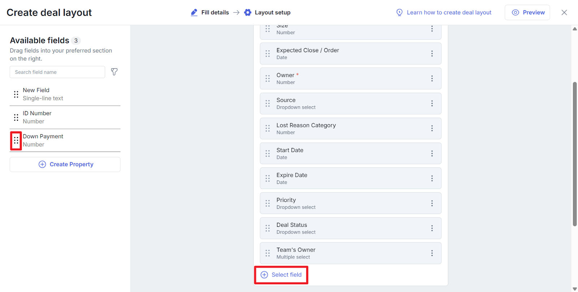The image size is (578, 292).
Task: Click the drag handle on the Priority row
Action: coord(268,203)
